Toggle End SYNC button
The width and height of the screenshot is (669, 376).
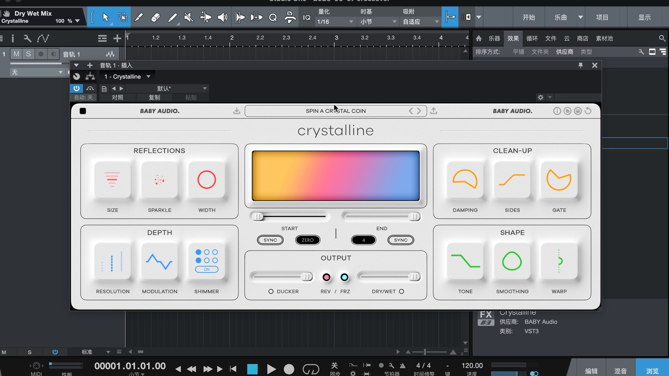[x=401, y=240]
